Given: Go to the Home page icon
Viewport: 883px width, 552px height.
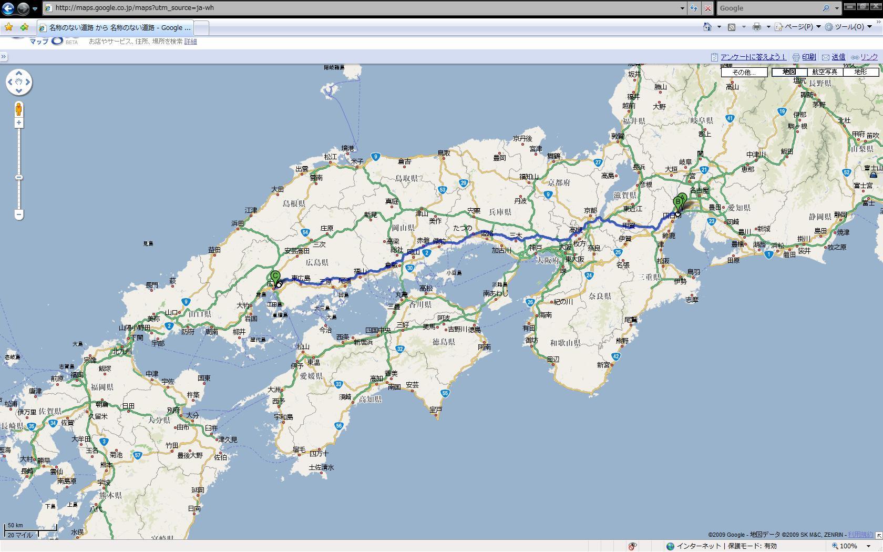Looking at the screenshot, I should click(707, 27).
